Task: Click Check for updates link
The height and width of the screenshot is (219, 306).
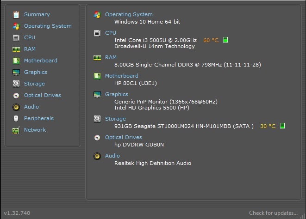Action: coord(274,213)
